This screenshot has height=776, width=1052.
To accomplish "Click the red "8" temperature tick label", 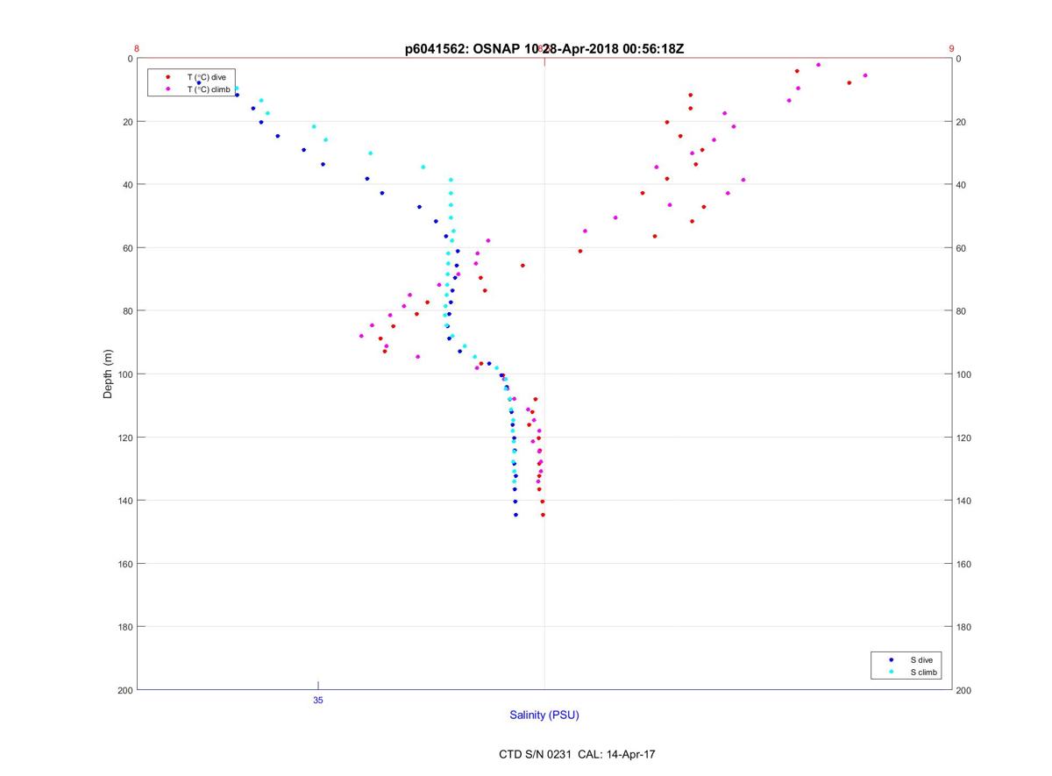I will point(137,49).
